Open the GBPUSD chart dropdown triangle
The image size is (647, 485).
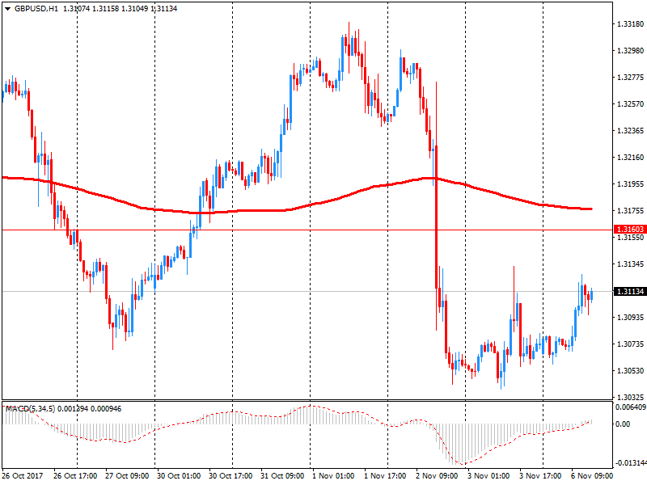click(x=7, y=9)
